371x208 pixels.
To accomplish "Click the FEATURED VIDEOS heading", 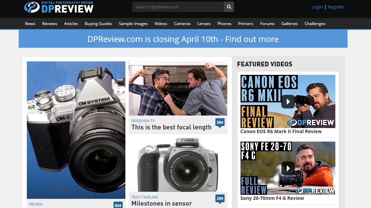I will (265, 64).
